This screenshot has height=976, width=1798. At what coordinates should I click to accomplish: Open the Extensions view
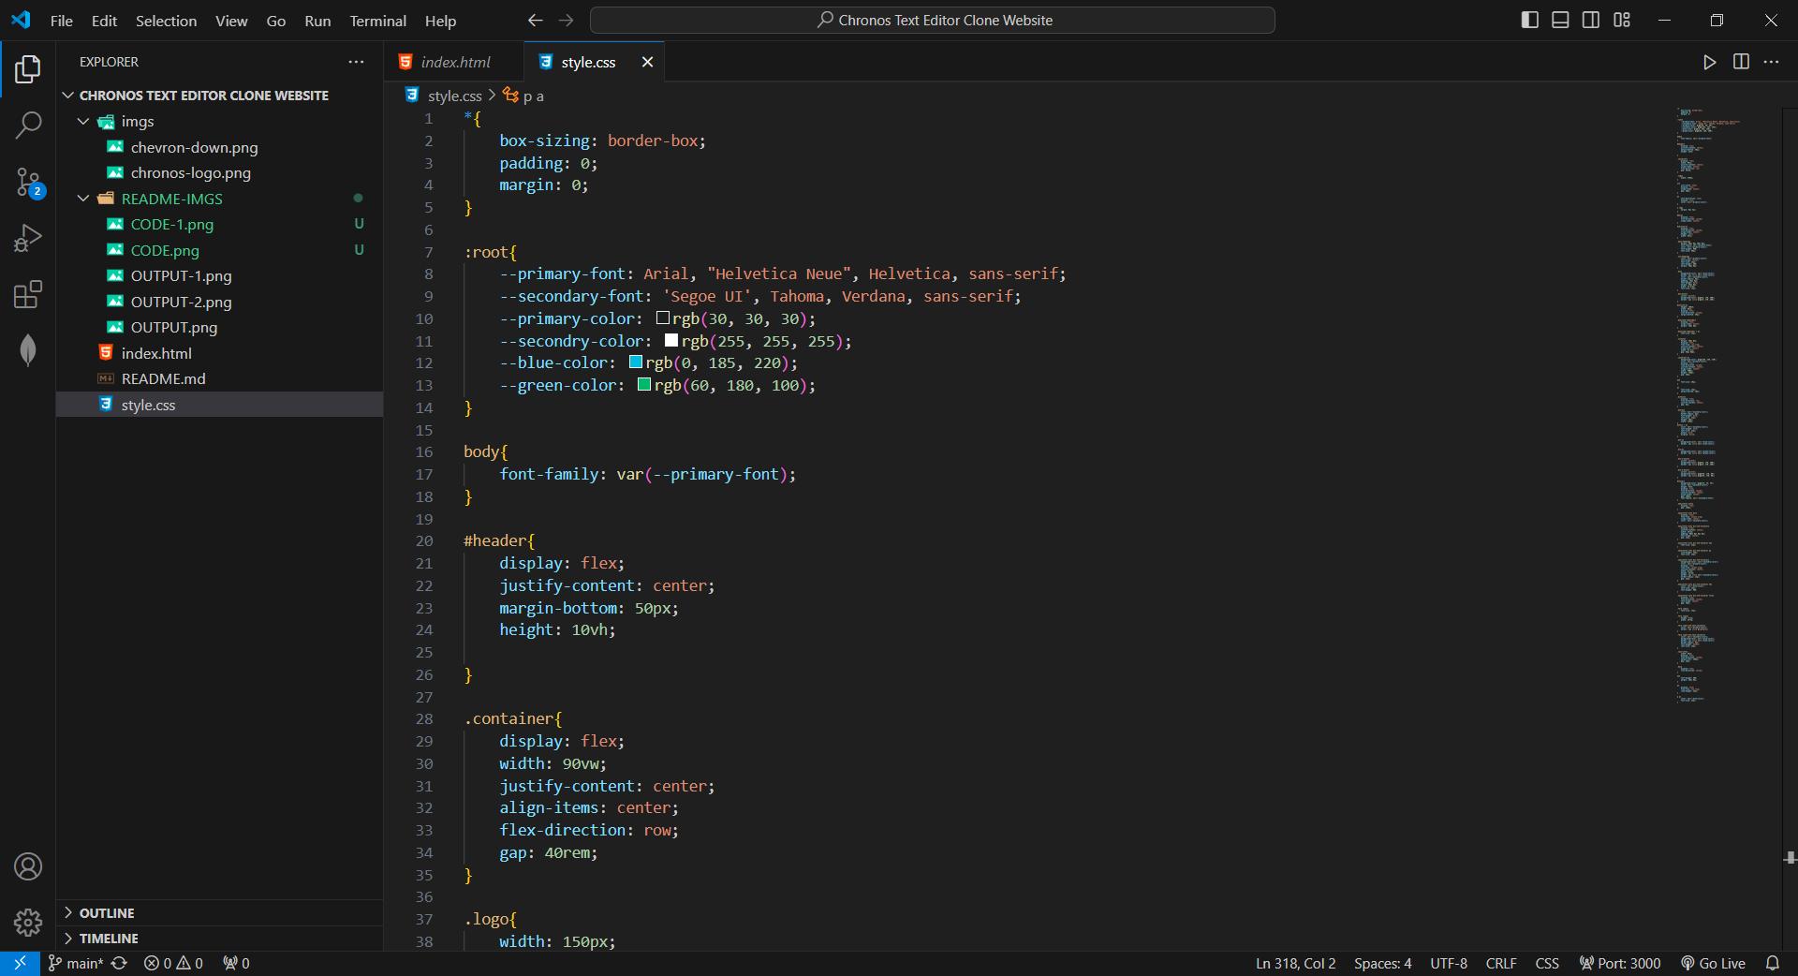click(28, 294)
